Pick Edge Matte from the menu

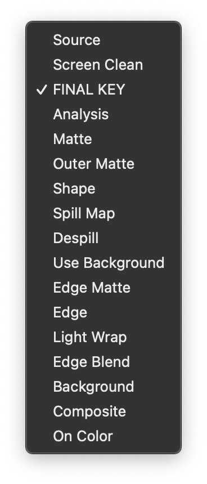[x=103, y=288]
